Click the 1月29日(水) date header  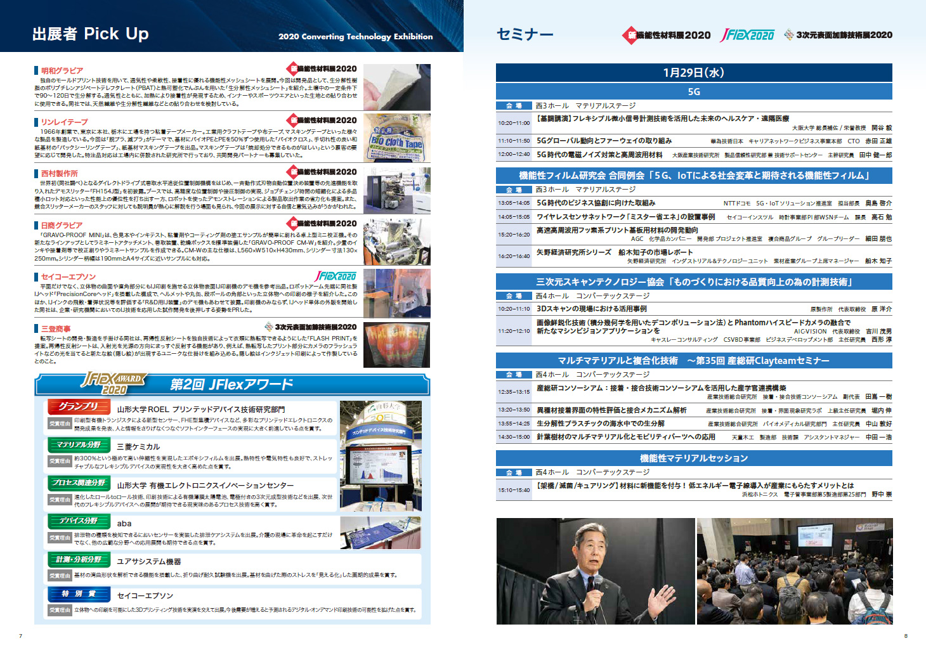click(x=694, y=72)
